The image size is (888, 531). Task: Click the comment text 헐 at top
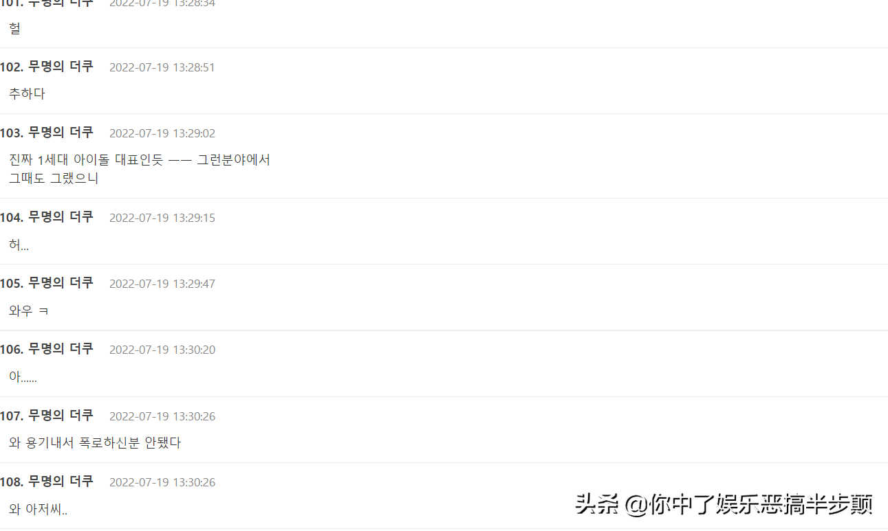[x=14, y=28]
